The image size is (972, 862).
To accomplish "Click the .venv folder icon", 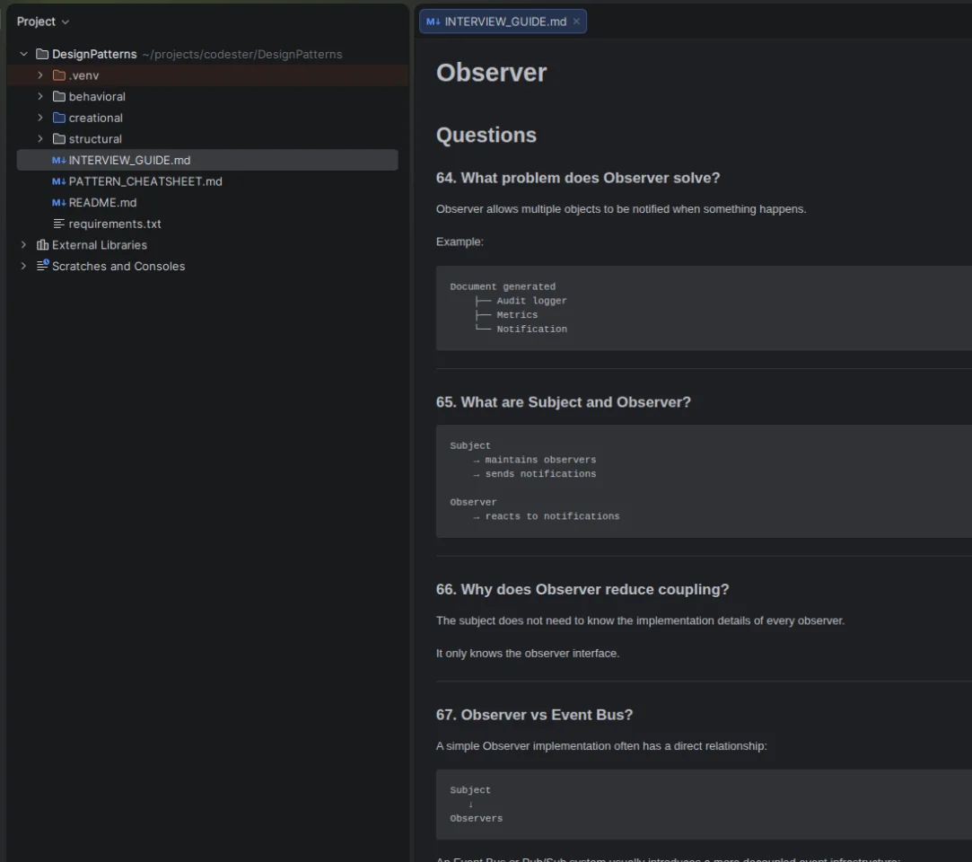I will 59,75.
